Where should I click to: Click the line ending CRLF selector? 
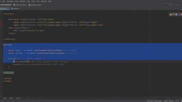pyautogui.click(x=171, y=101)
